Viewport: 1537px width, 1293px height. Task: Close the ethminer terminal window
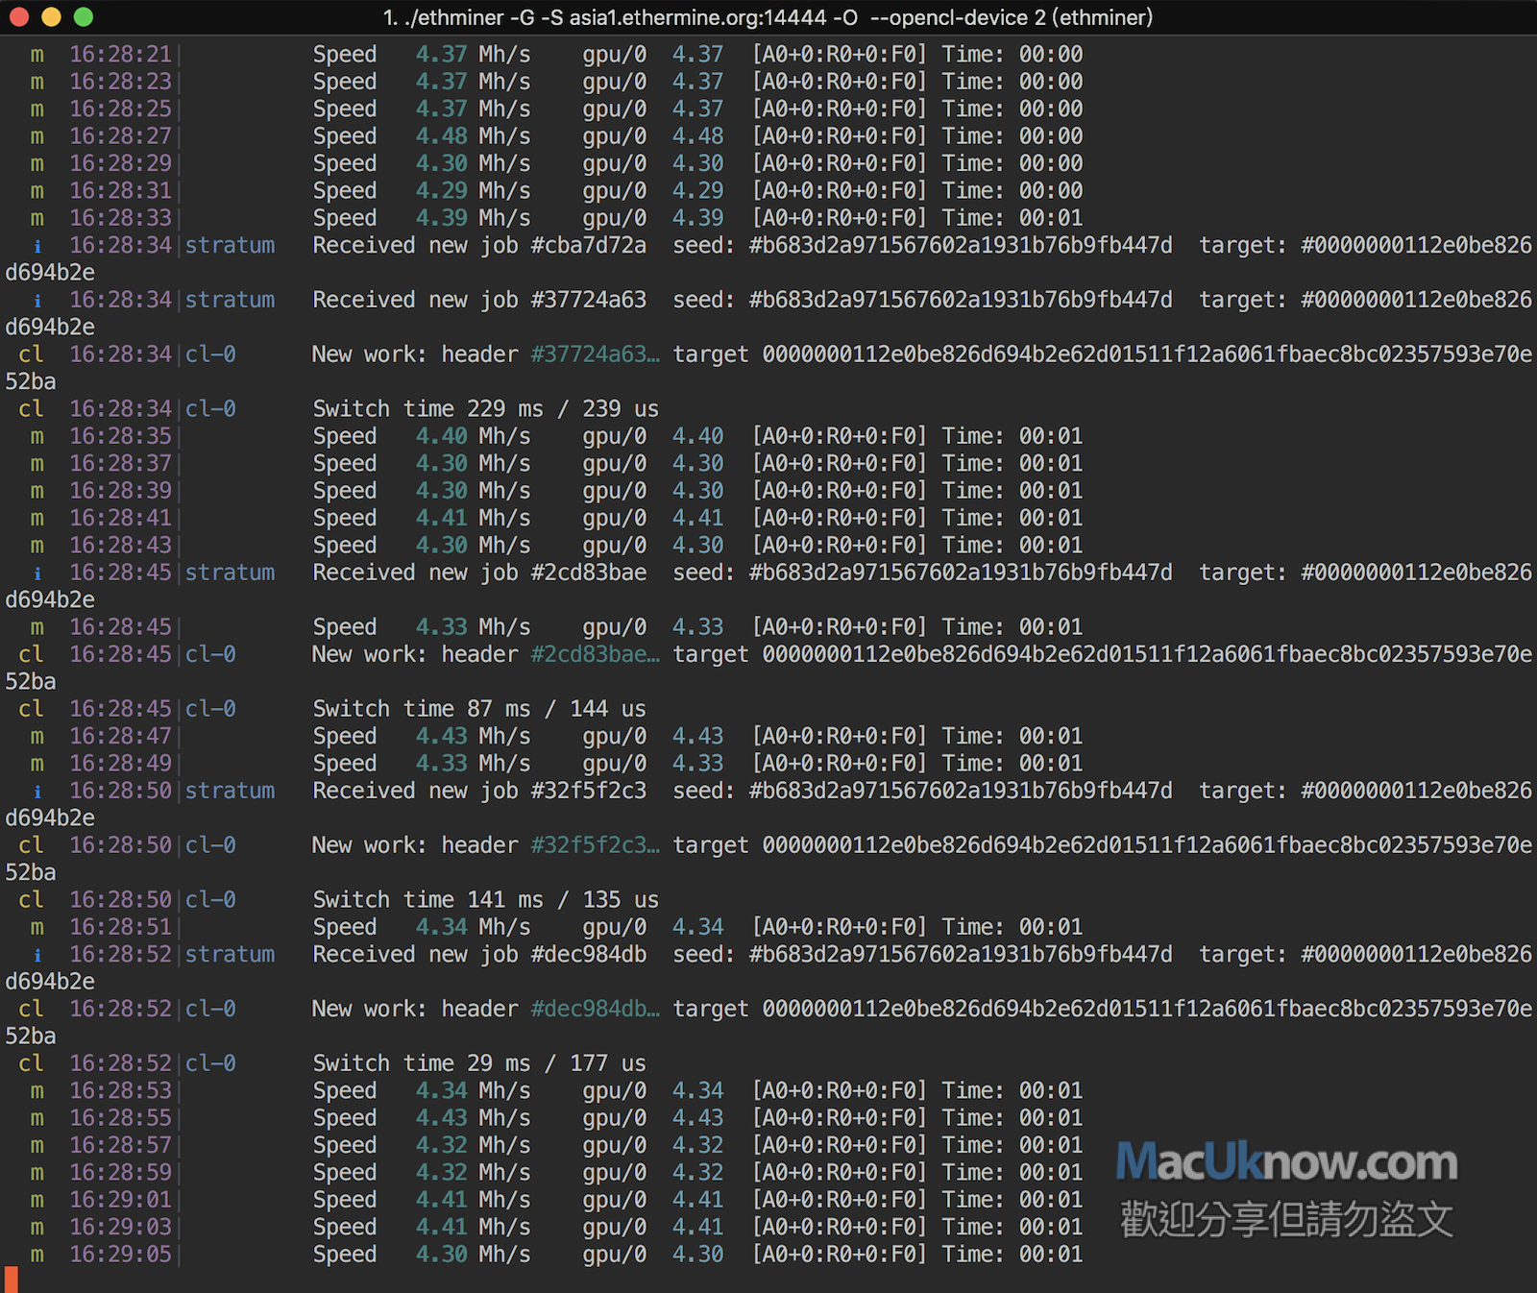19,17
